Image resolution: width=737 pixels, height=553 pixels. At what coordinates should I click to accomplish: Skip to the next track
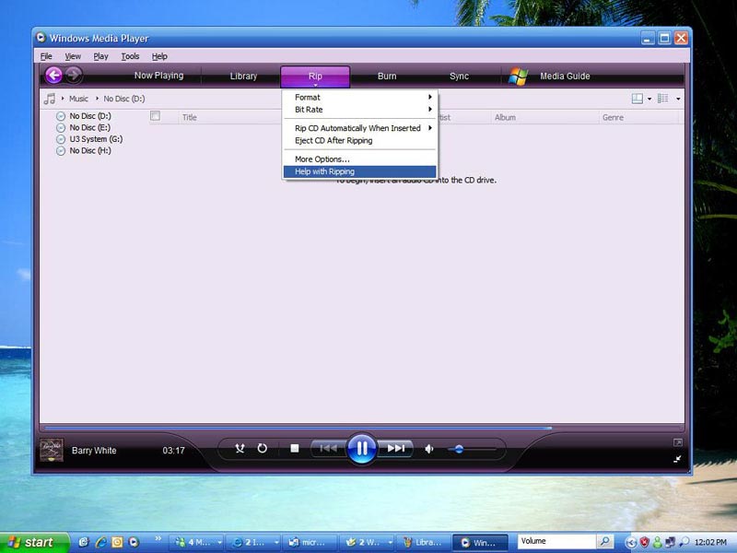point(395,449)
